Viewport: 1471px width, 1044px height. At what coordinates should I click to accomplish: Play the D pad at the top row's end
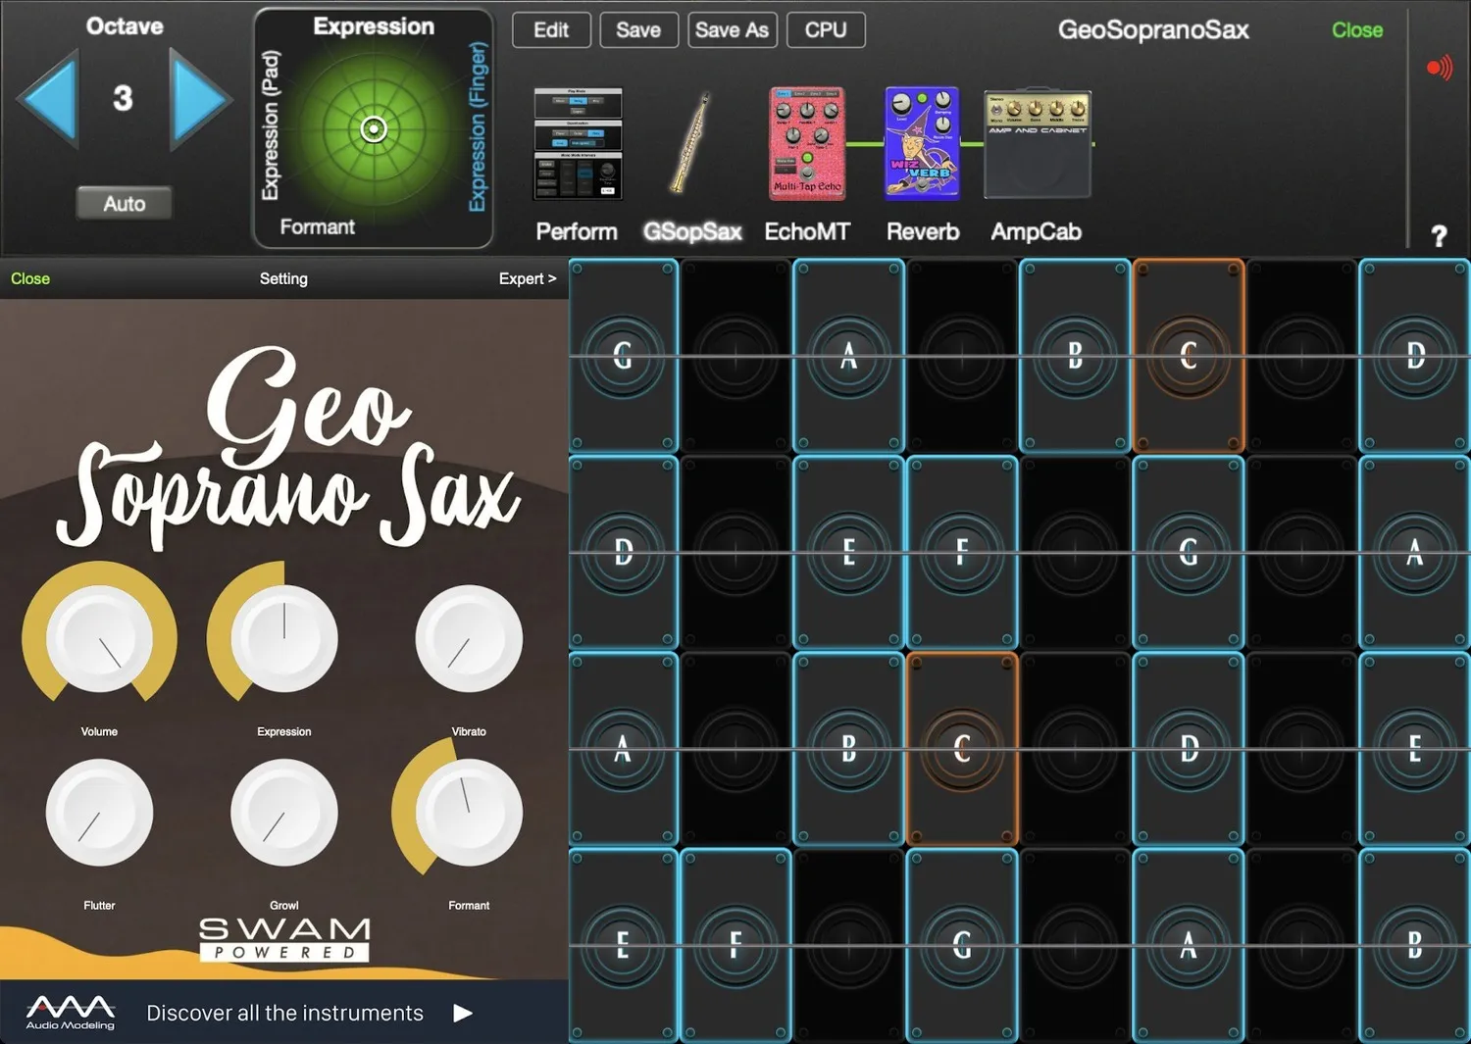point(1415,356)
